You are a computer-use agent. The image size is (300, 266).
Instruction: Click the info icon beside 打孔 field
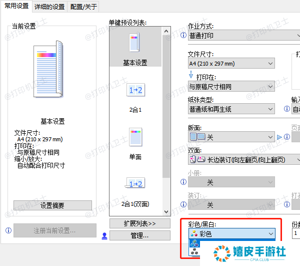tap(287, 204)
